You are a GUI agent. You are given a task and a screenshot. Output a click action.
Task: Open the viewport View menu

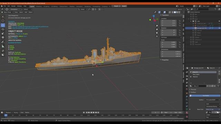point(16,12)
